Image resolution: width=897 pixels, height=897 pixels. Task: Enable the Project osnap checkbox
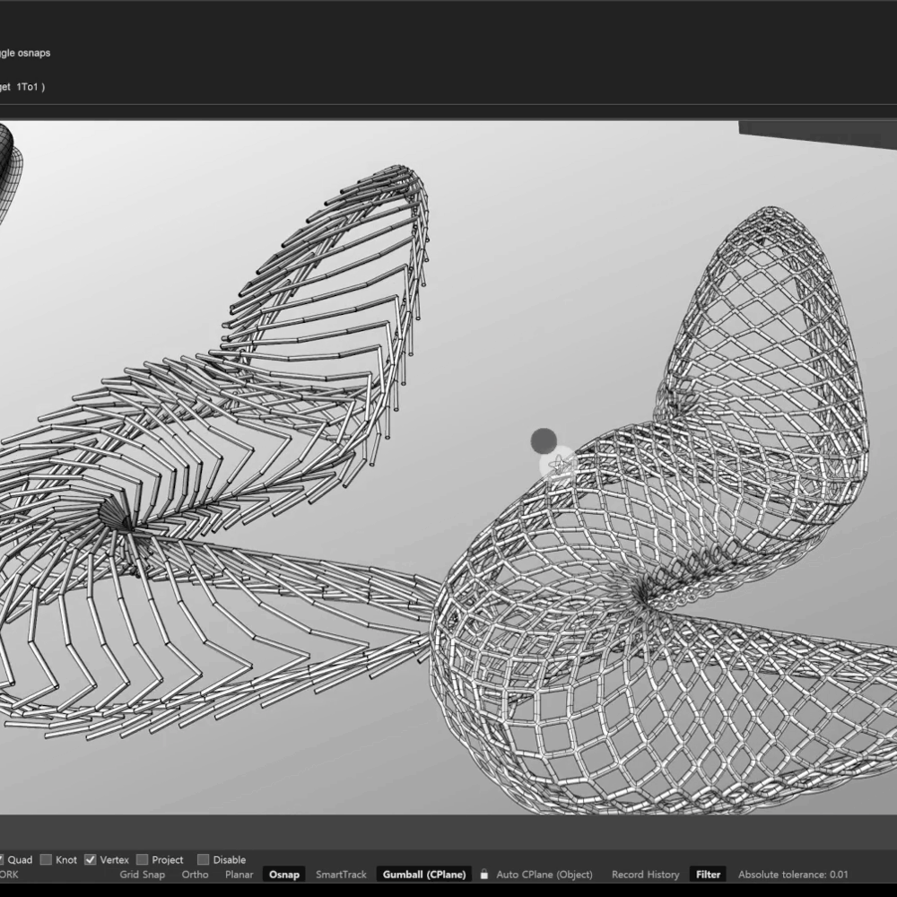click(x=143, y=859)
